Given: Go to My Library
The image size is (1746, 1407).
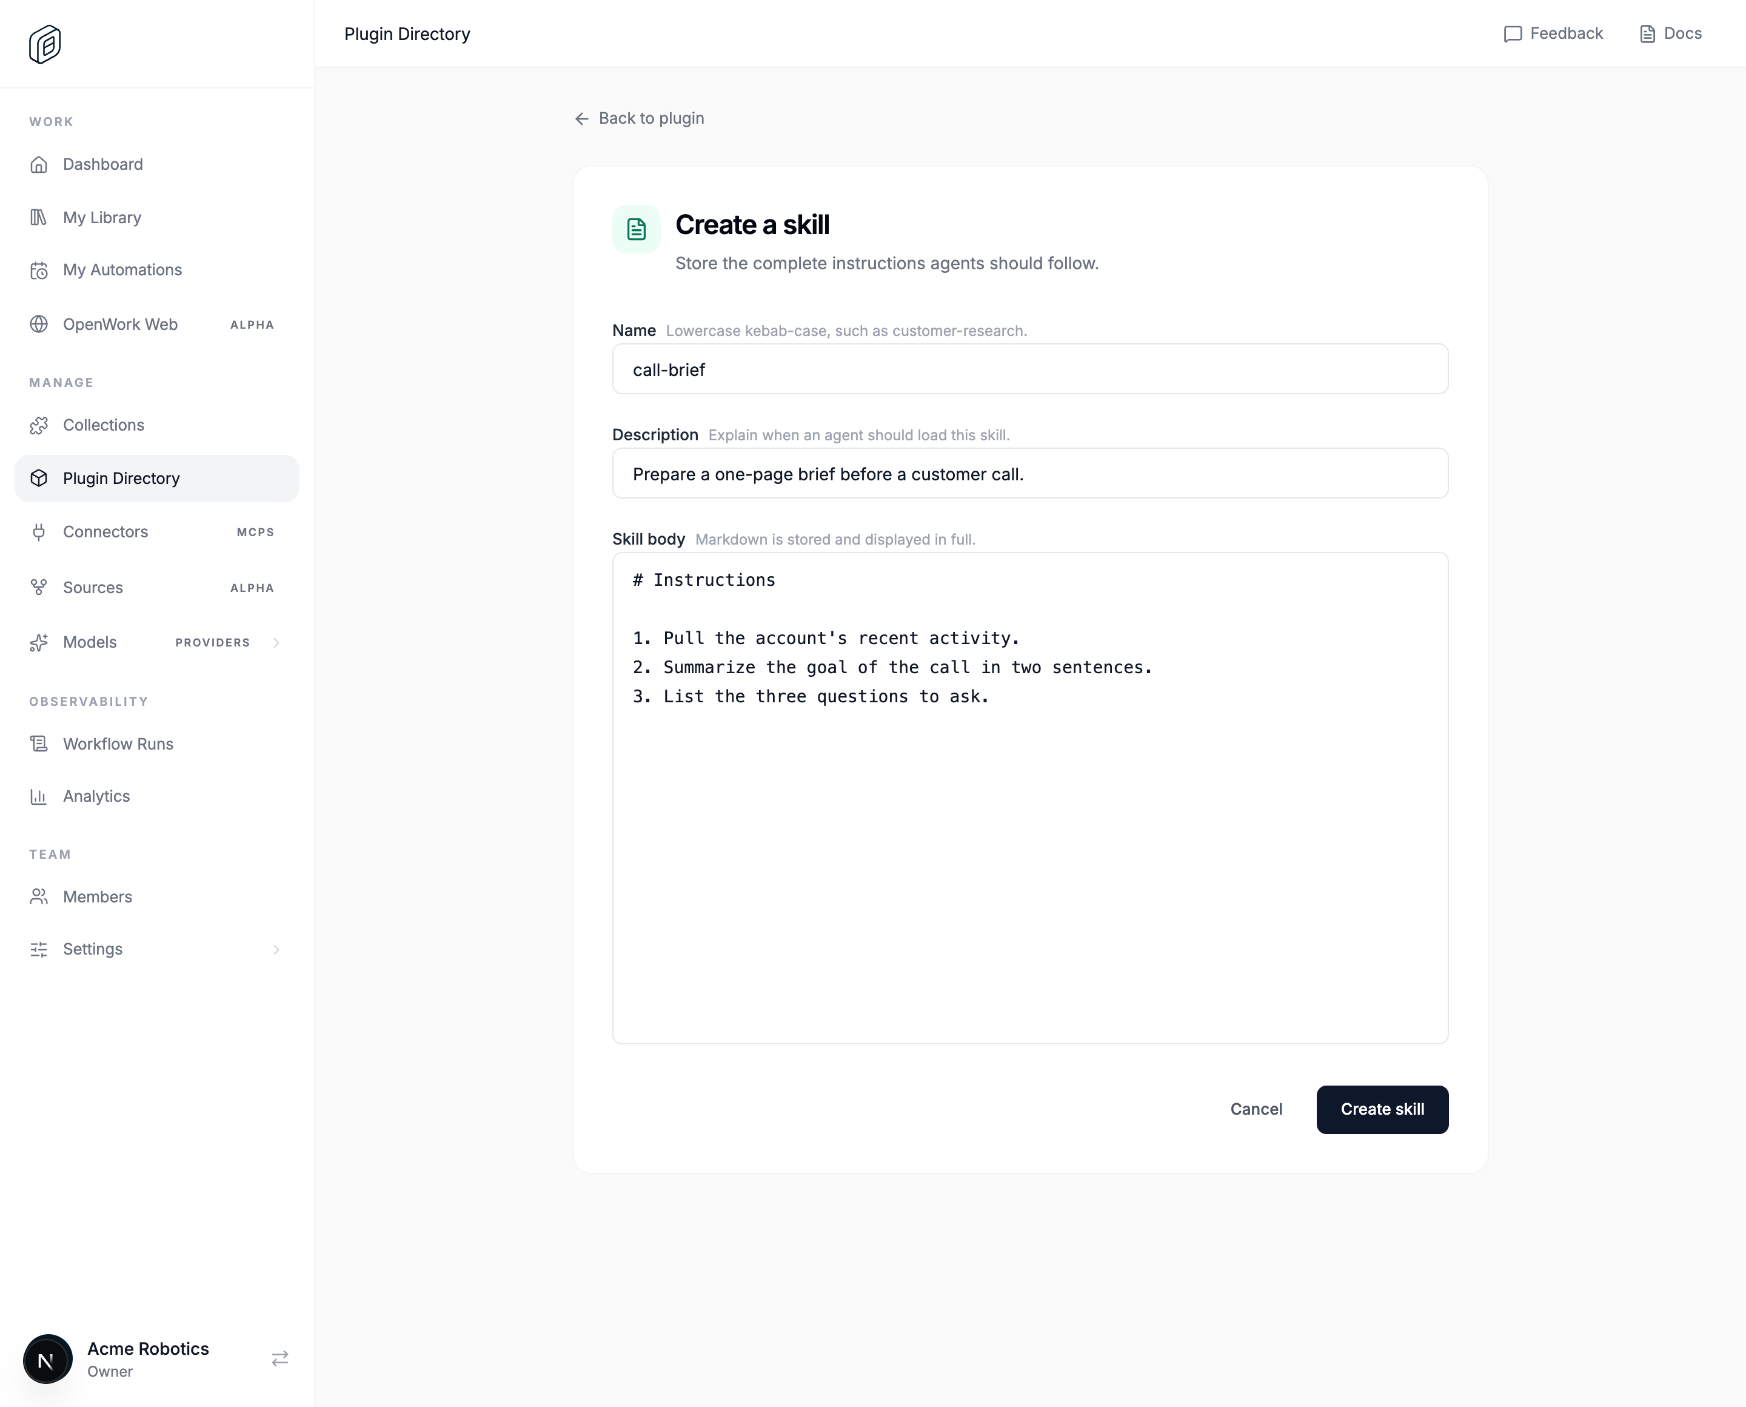Looking at the screenshot, I should (156, 217).
